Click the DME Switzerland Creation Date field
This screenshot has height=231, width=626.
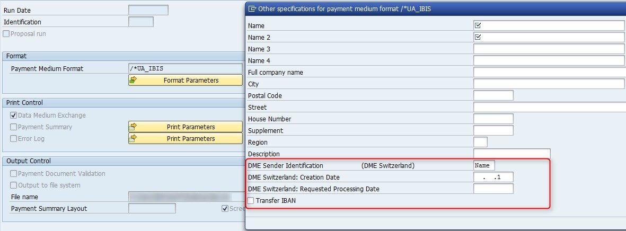click(x=493, y=177)
